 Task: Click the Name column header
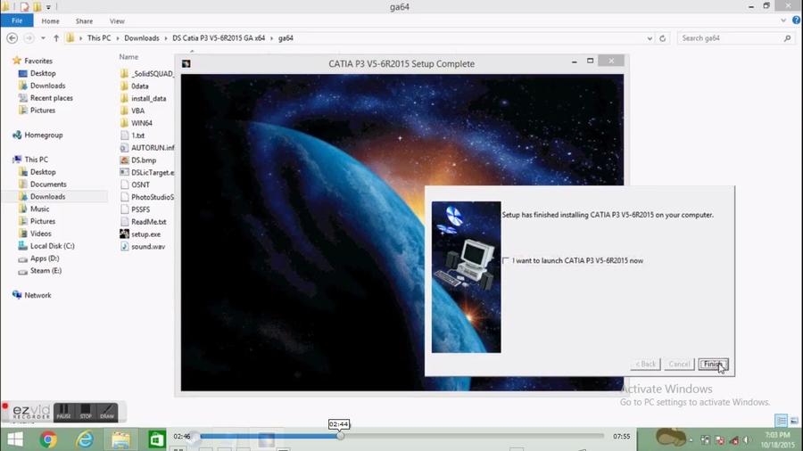(x=128, y=57)
